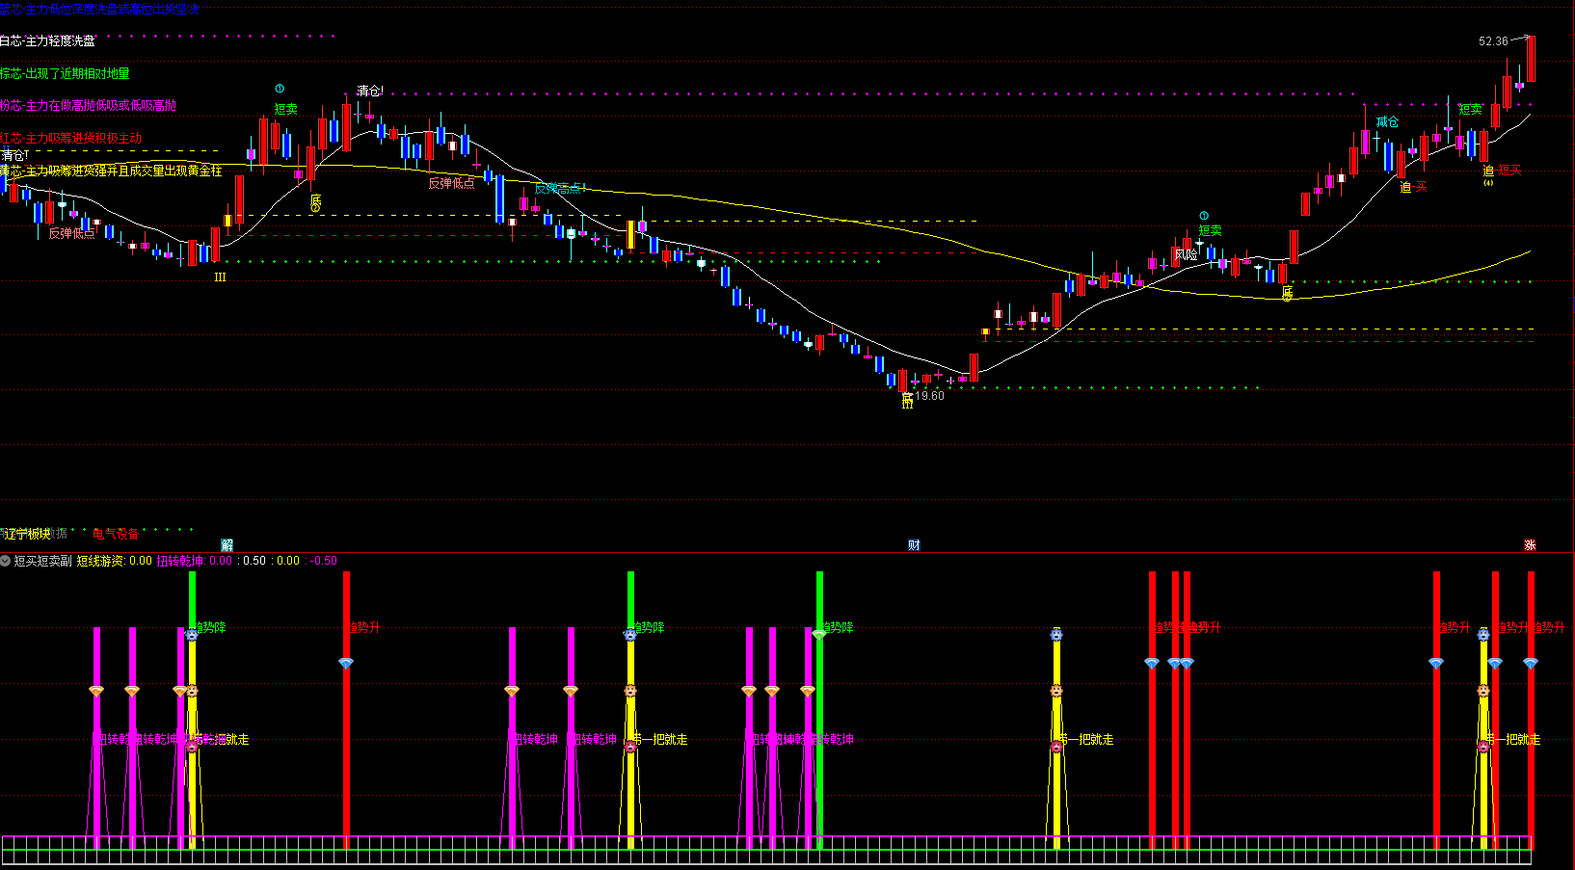Click the magenta 粉芯 legend line

click(x=88, y=106)
